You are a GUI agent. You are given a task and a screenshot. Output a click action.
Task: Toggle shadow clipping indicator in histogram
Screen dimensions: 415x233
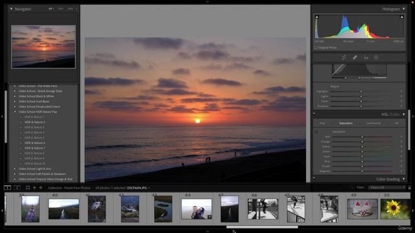coord(316,17)
